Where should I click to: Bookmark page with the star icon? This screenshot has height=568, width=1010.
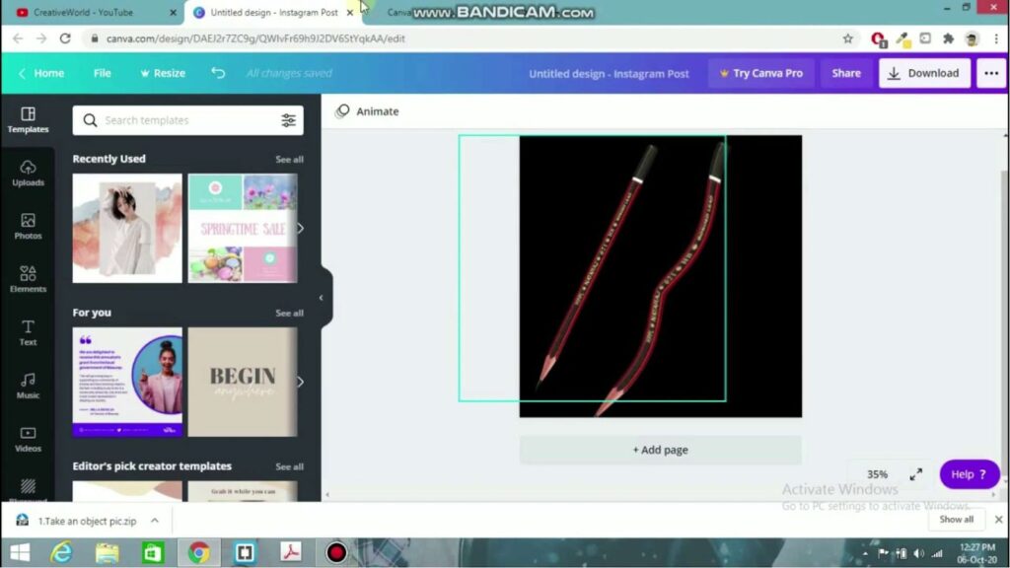point(847,38)
